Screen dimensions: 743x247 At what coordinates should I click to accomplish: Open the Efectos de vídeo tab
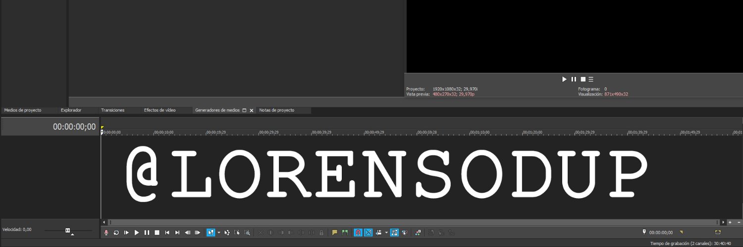pos(159,110)
